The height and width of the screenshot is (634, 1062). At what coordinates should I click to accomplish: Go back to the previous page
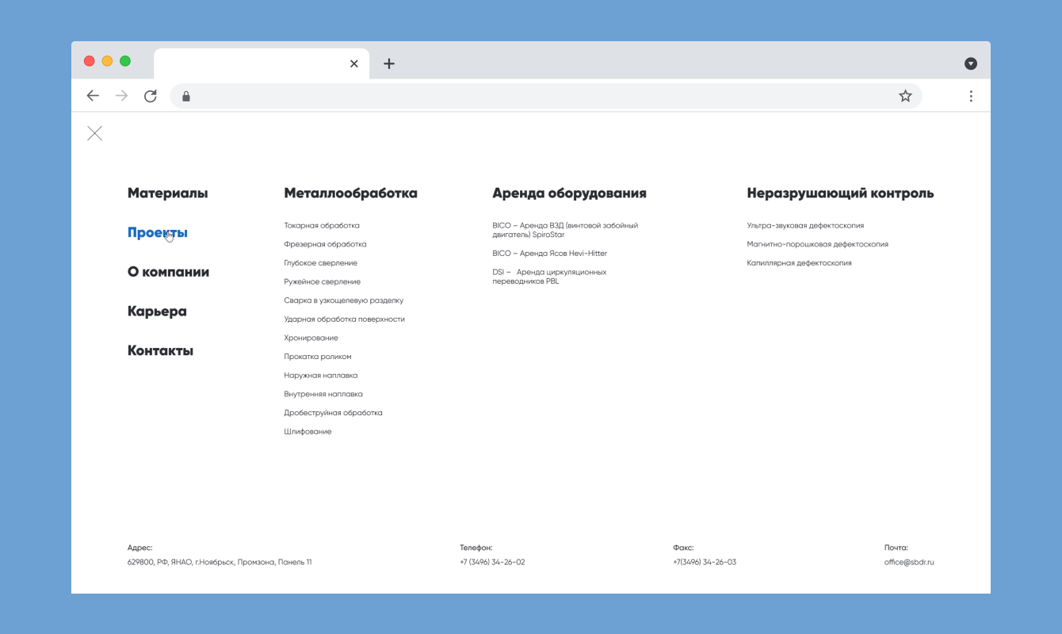point(93,96)
